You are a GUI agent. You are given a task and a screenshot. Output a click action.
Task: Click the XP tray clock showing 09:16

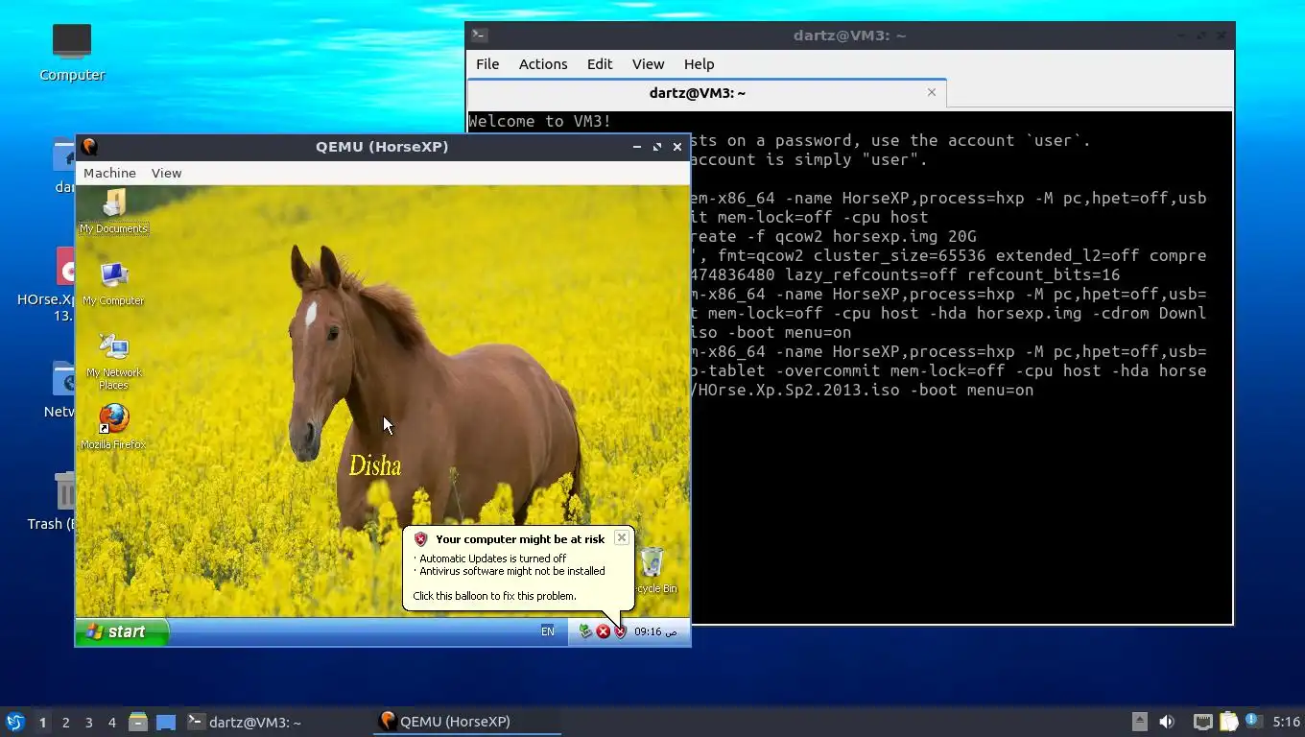click(x=656, y=631)
